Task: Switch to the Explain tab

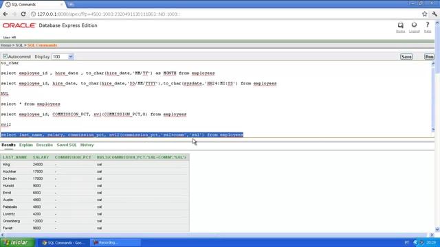Action: click(26, 145)
